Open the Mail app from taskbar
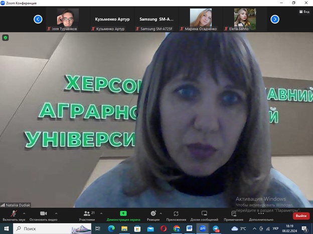The width and height of the screenshot is (313, 234). [150, 228]
